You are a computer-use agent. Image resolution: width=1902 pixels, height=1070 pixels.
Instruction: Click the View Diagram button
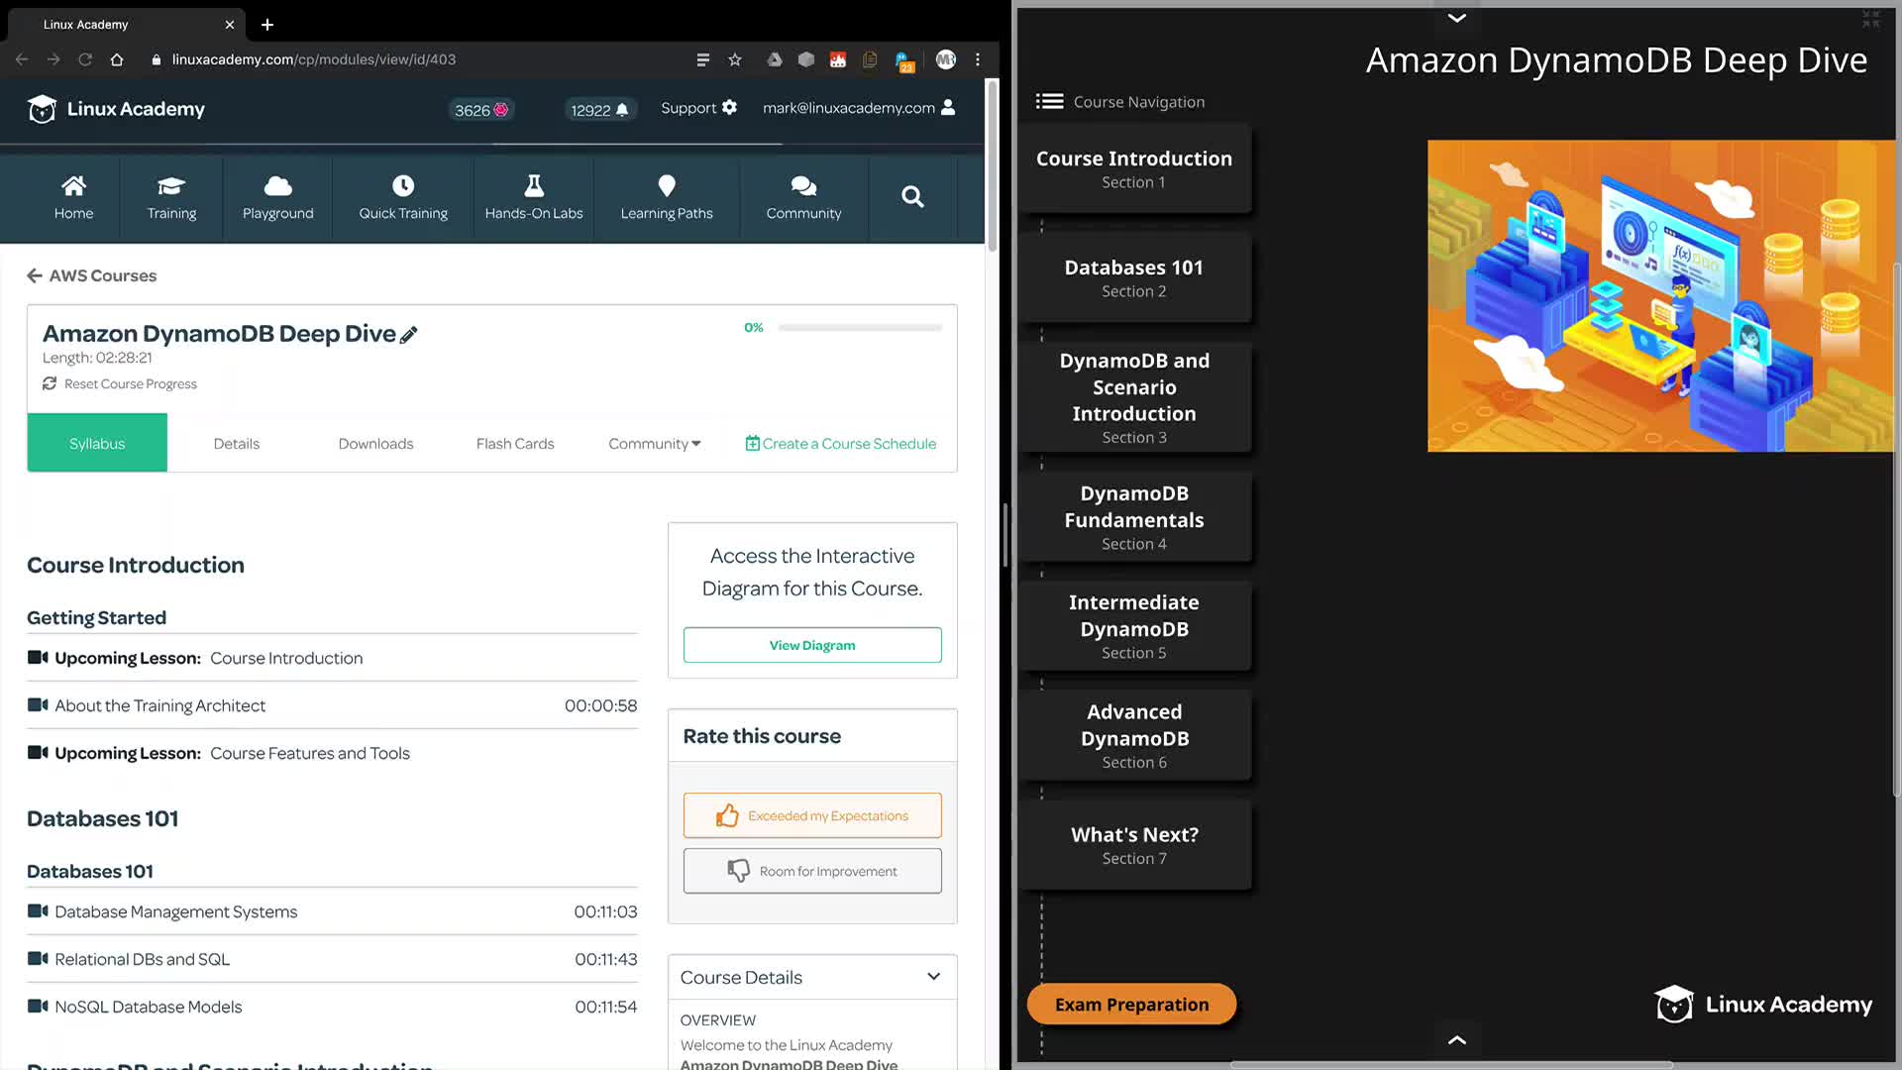(811, 645)
